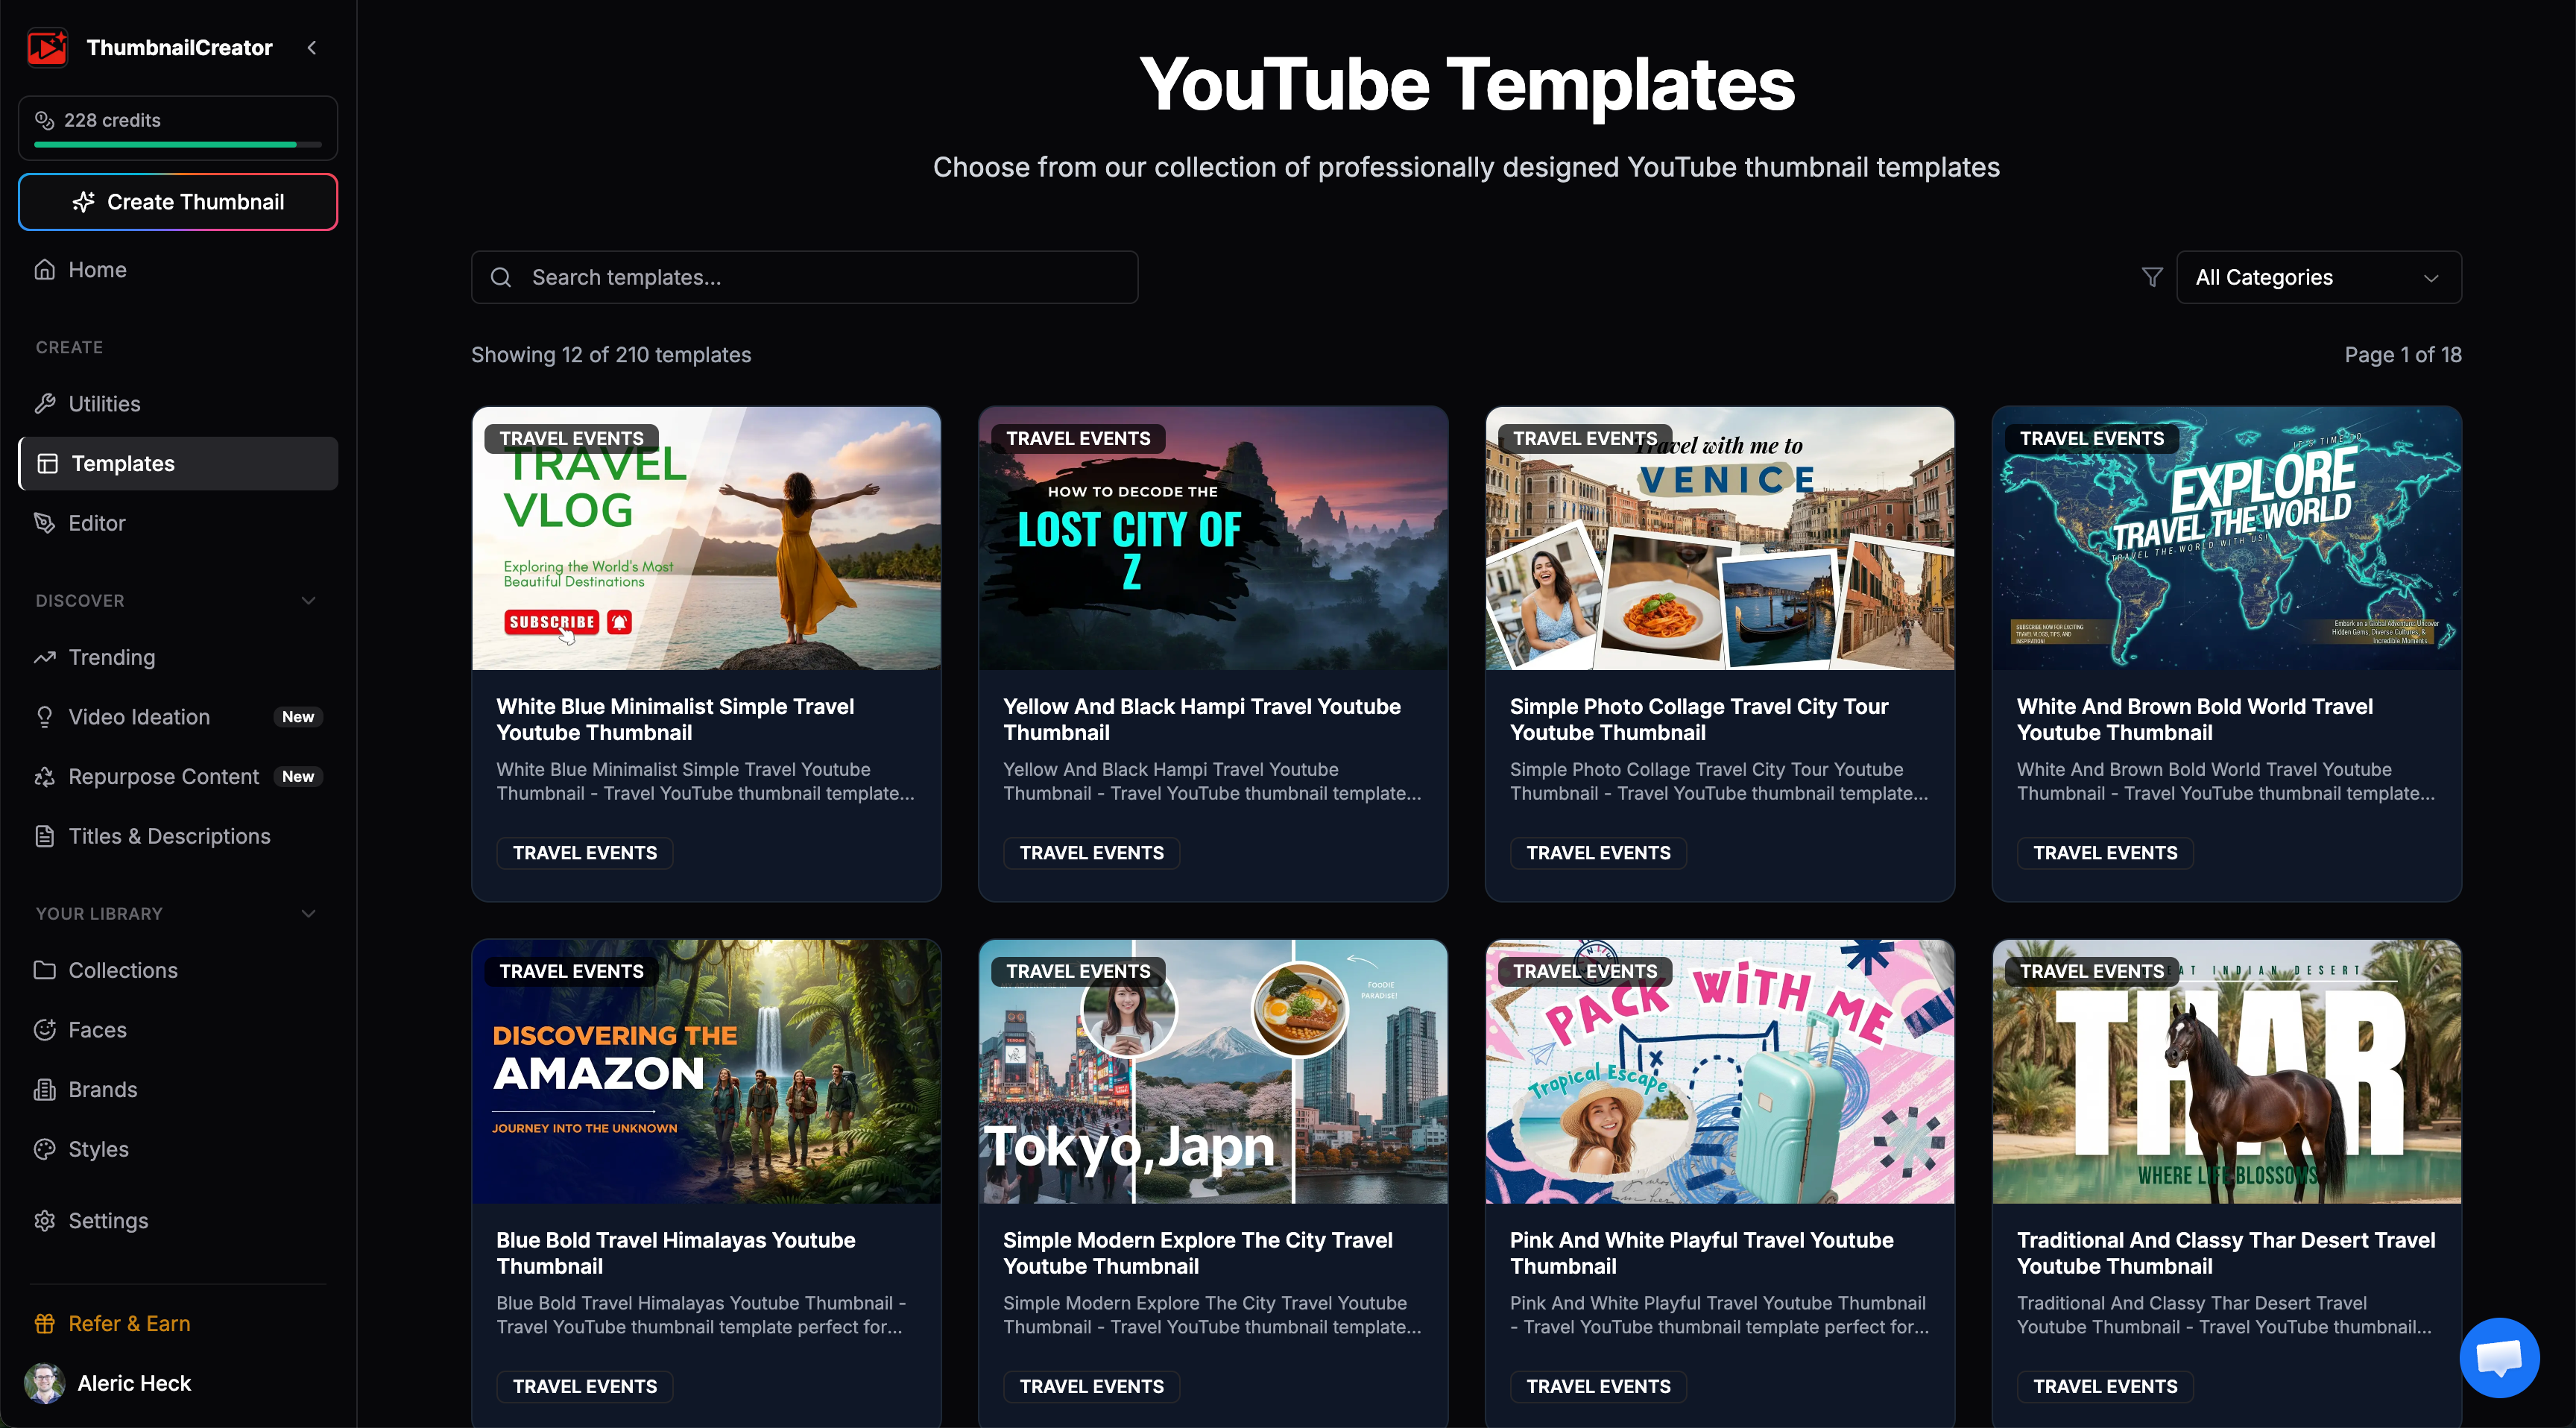Viewport: 2576px width, 1428px height.
Task: Open Collections in the library
Action: [178, 970]
